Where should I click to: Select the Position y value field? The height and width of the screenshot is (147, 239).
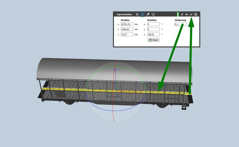[x=127, y=29]
